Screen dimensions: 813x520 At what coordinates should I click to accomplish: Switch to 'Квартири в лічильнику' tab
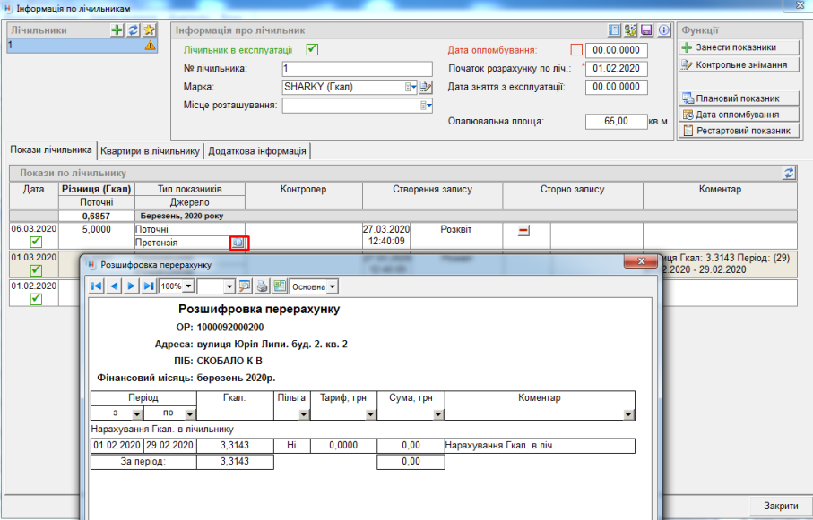(x=150, y=150)
